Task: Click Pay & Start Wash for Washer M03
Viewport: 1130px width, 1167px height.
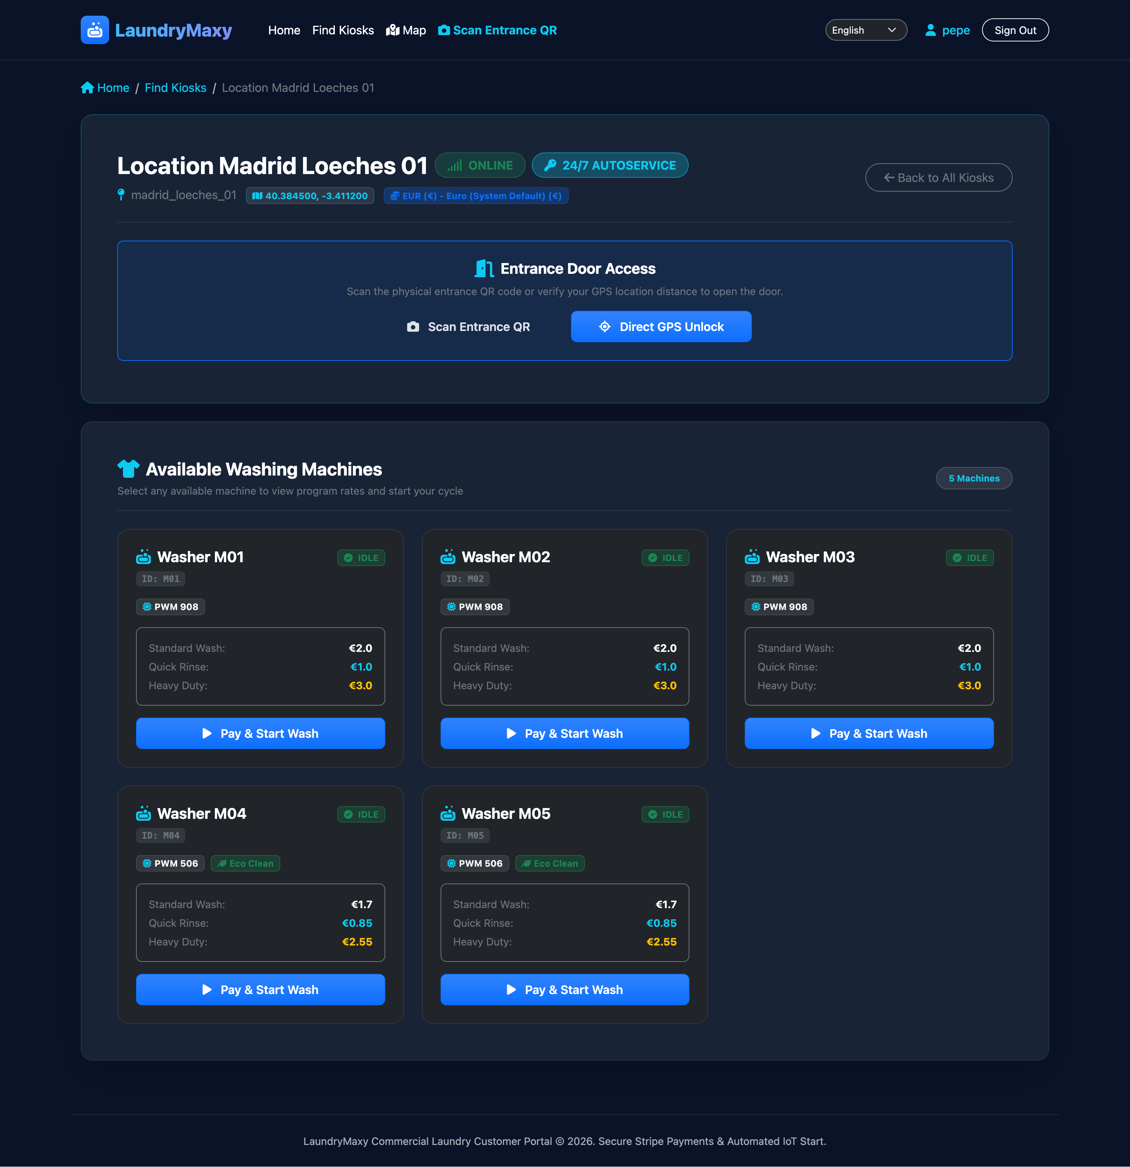Action: [x=869, y=734]
